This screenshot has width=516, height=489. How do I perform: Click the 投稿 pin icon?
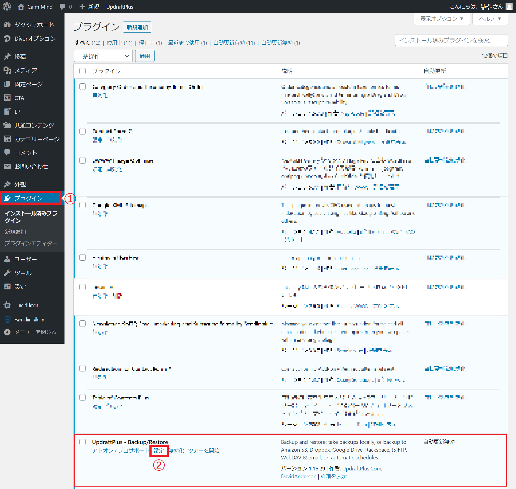[x=7, y=56]
